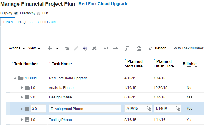Viewport: 204px width, 125px height.
Task: Collapse the PCD001 project node
Action: coord(15,78)
